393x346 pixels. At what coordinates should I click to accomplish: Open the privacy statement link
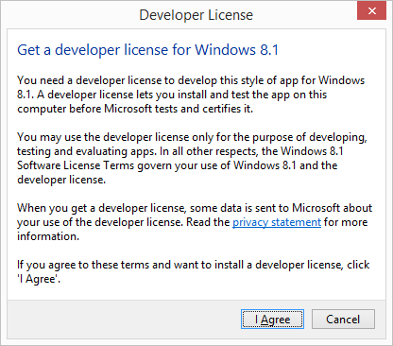277,222
